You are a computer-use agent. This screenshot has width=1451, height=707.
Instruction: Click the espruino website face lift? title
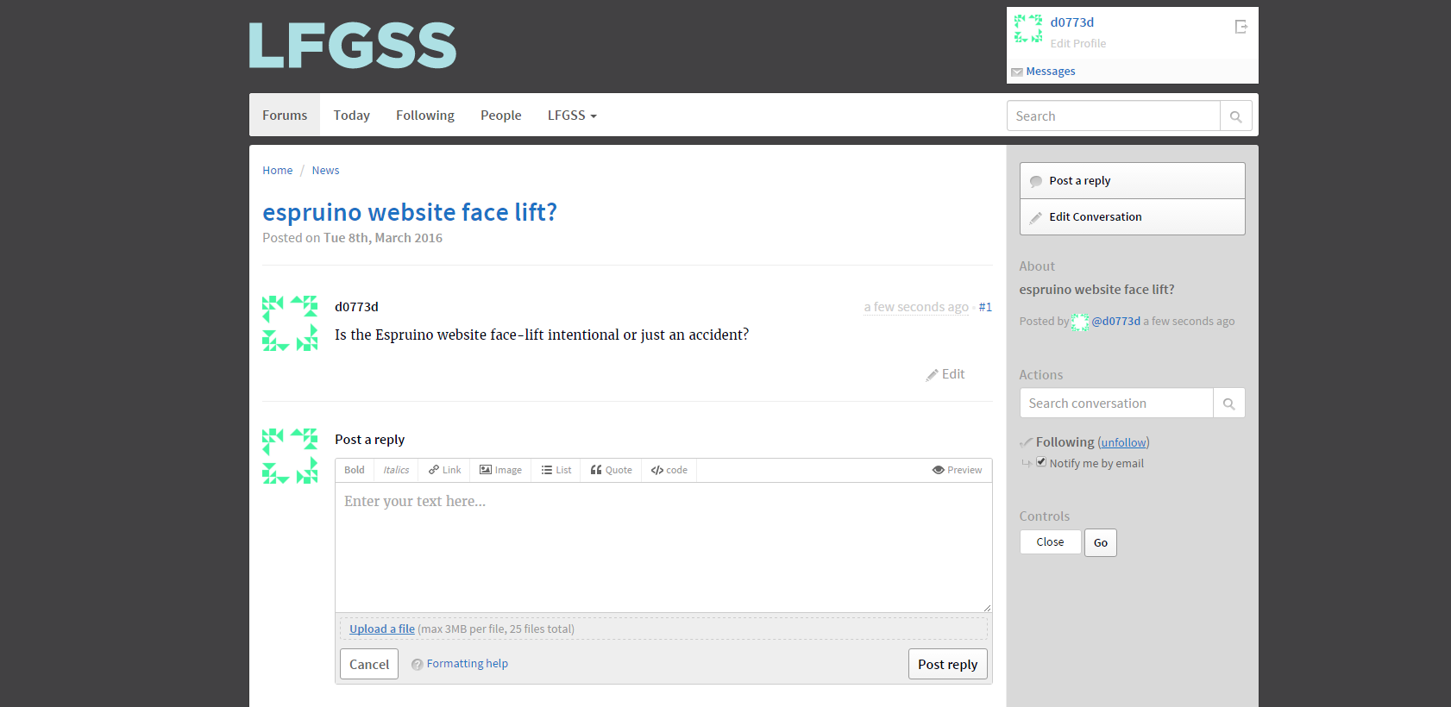point(410,212)
